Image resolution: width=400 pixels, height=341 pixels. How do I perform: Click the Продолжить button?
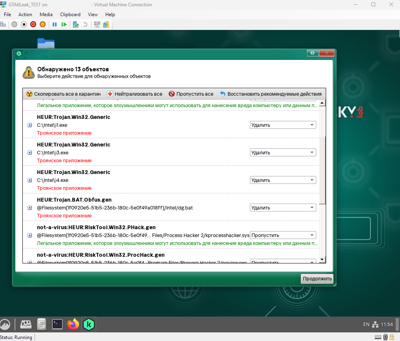pos(317,279)
